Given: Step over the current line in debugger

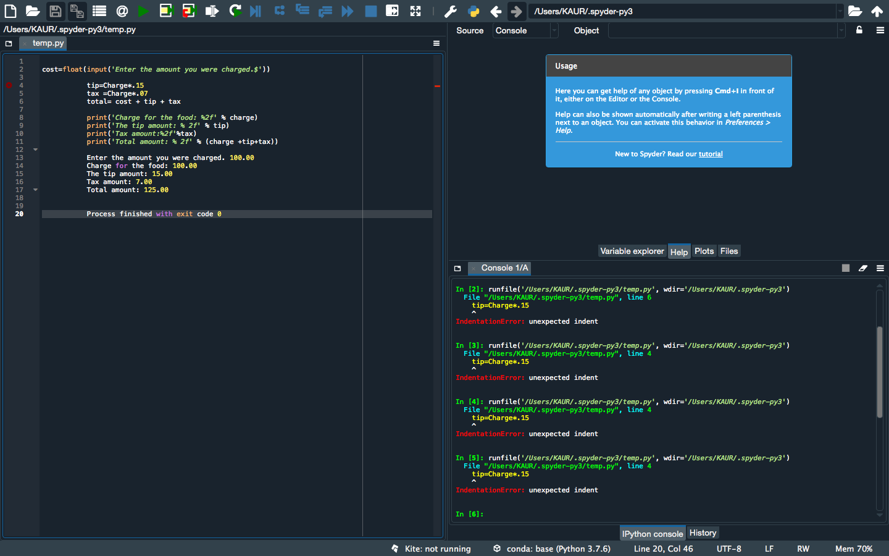Looking at the screenshot, I should pyautogui.click(x=280, y=11).
